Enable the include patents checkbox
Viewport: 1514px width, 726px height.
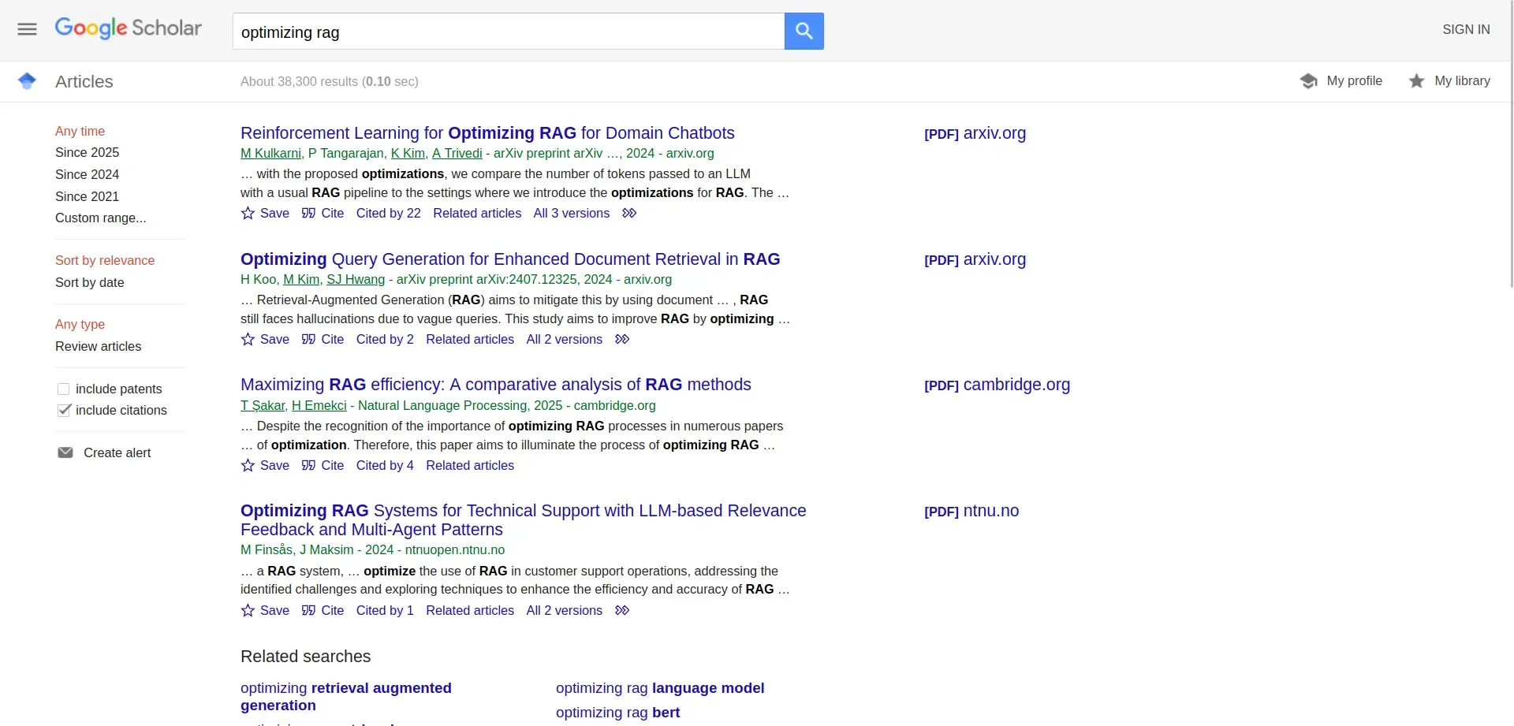point(63,389)
